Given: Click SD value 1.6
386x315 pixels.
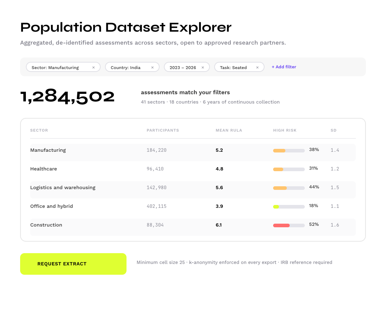Looking at the screenshot, I should [335, 225].
